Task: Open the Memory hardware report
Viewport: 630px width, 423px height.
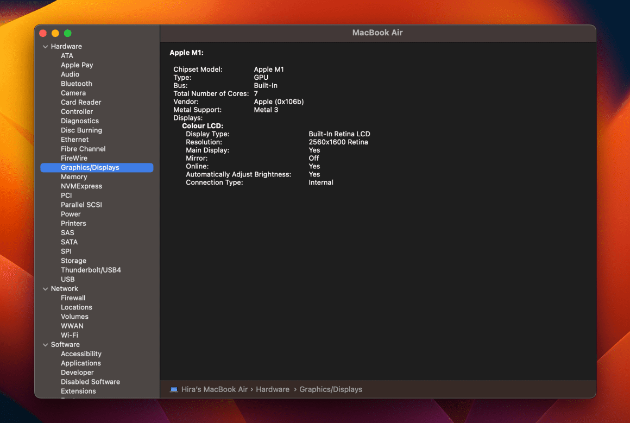Action: click(x=74, y=176)
